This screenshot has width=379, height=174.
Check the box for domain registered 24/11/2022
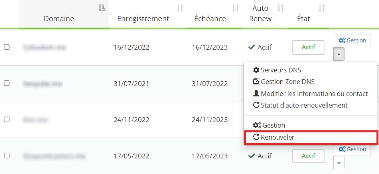coord(6,119)
